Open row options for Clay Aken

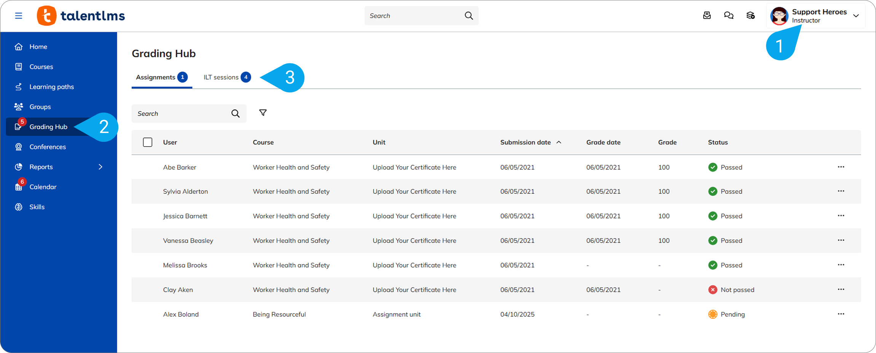[x=841, y=290]
